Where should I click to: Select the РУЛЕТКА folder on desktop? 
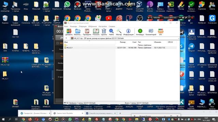click(x=15, y=47)
